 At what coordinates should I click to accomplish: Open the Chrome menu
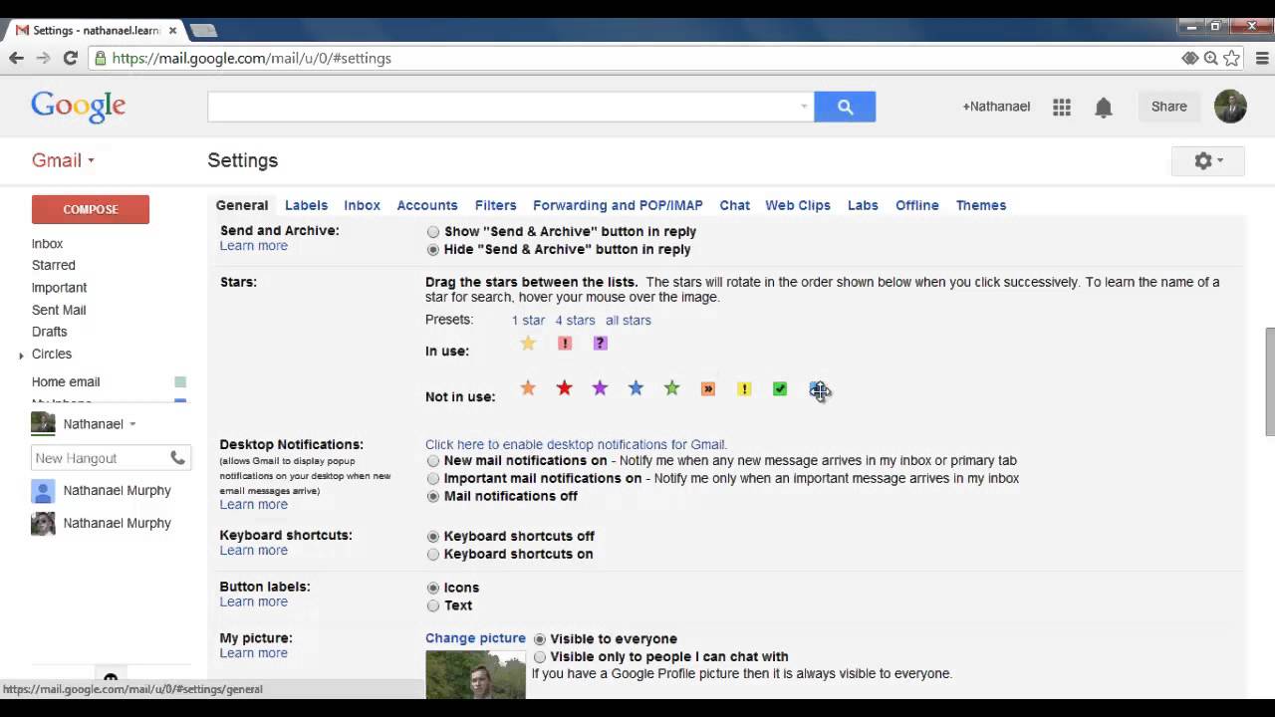(x=1261, y=58)
